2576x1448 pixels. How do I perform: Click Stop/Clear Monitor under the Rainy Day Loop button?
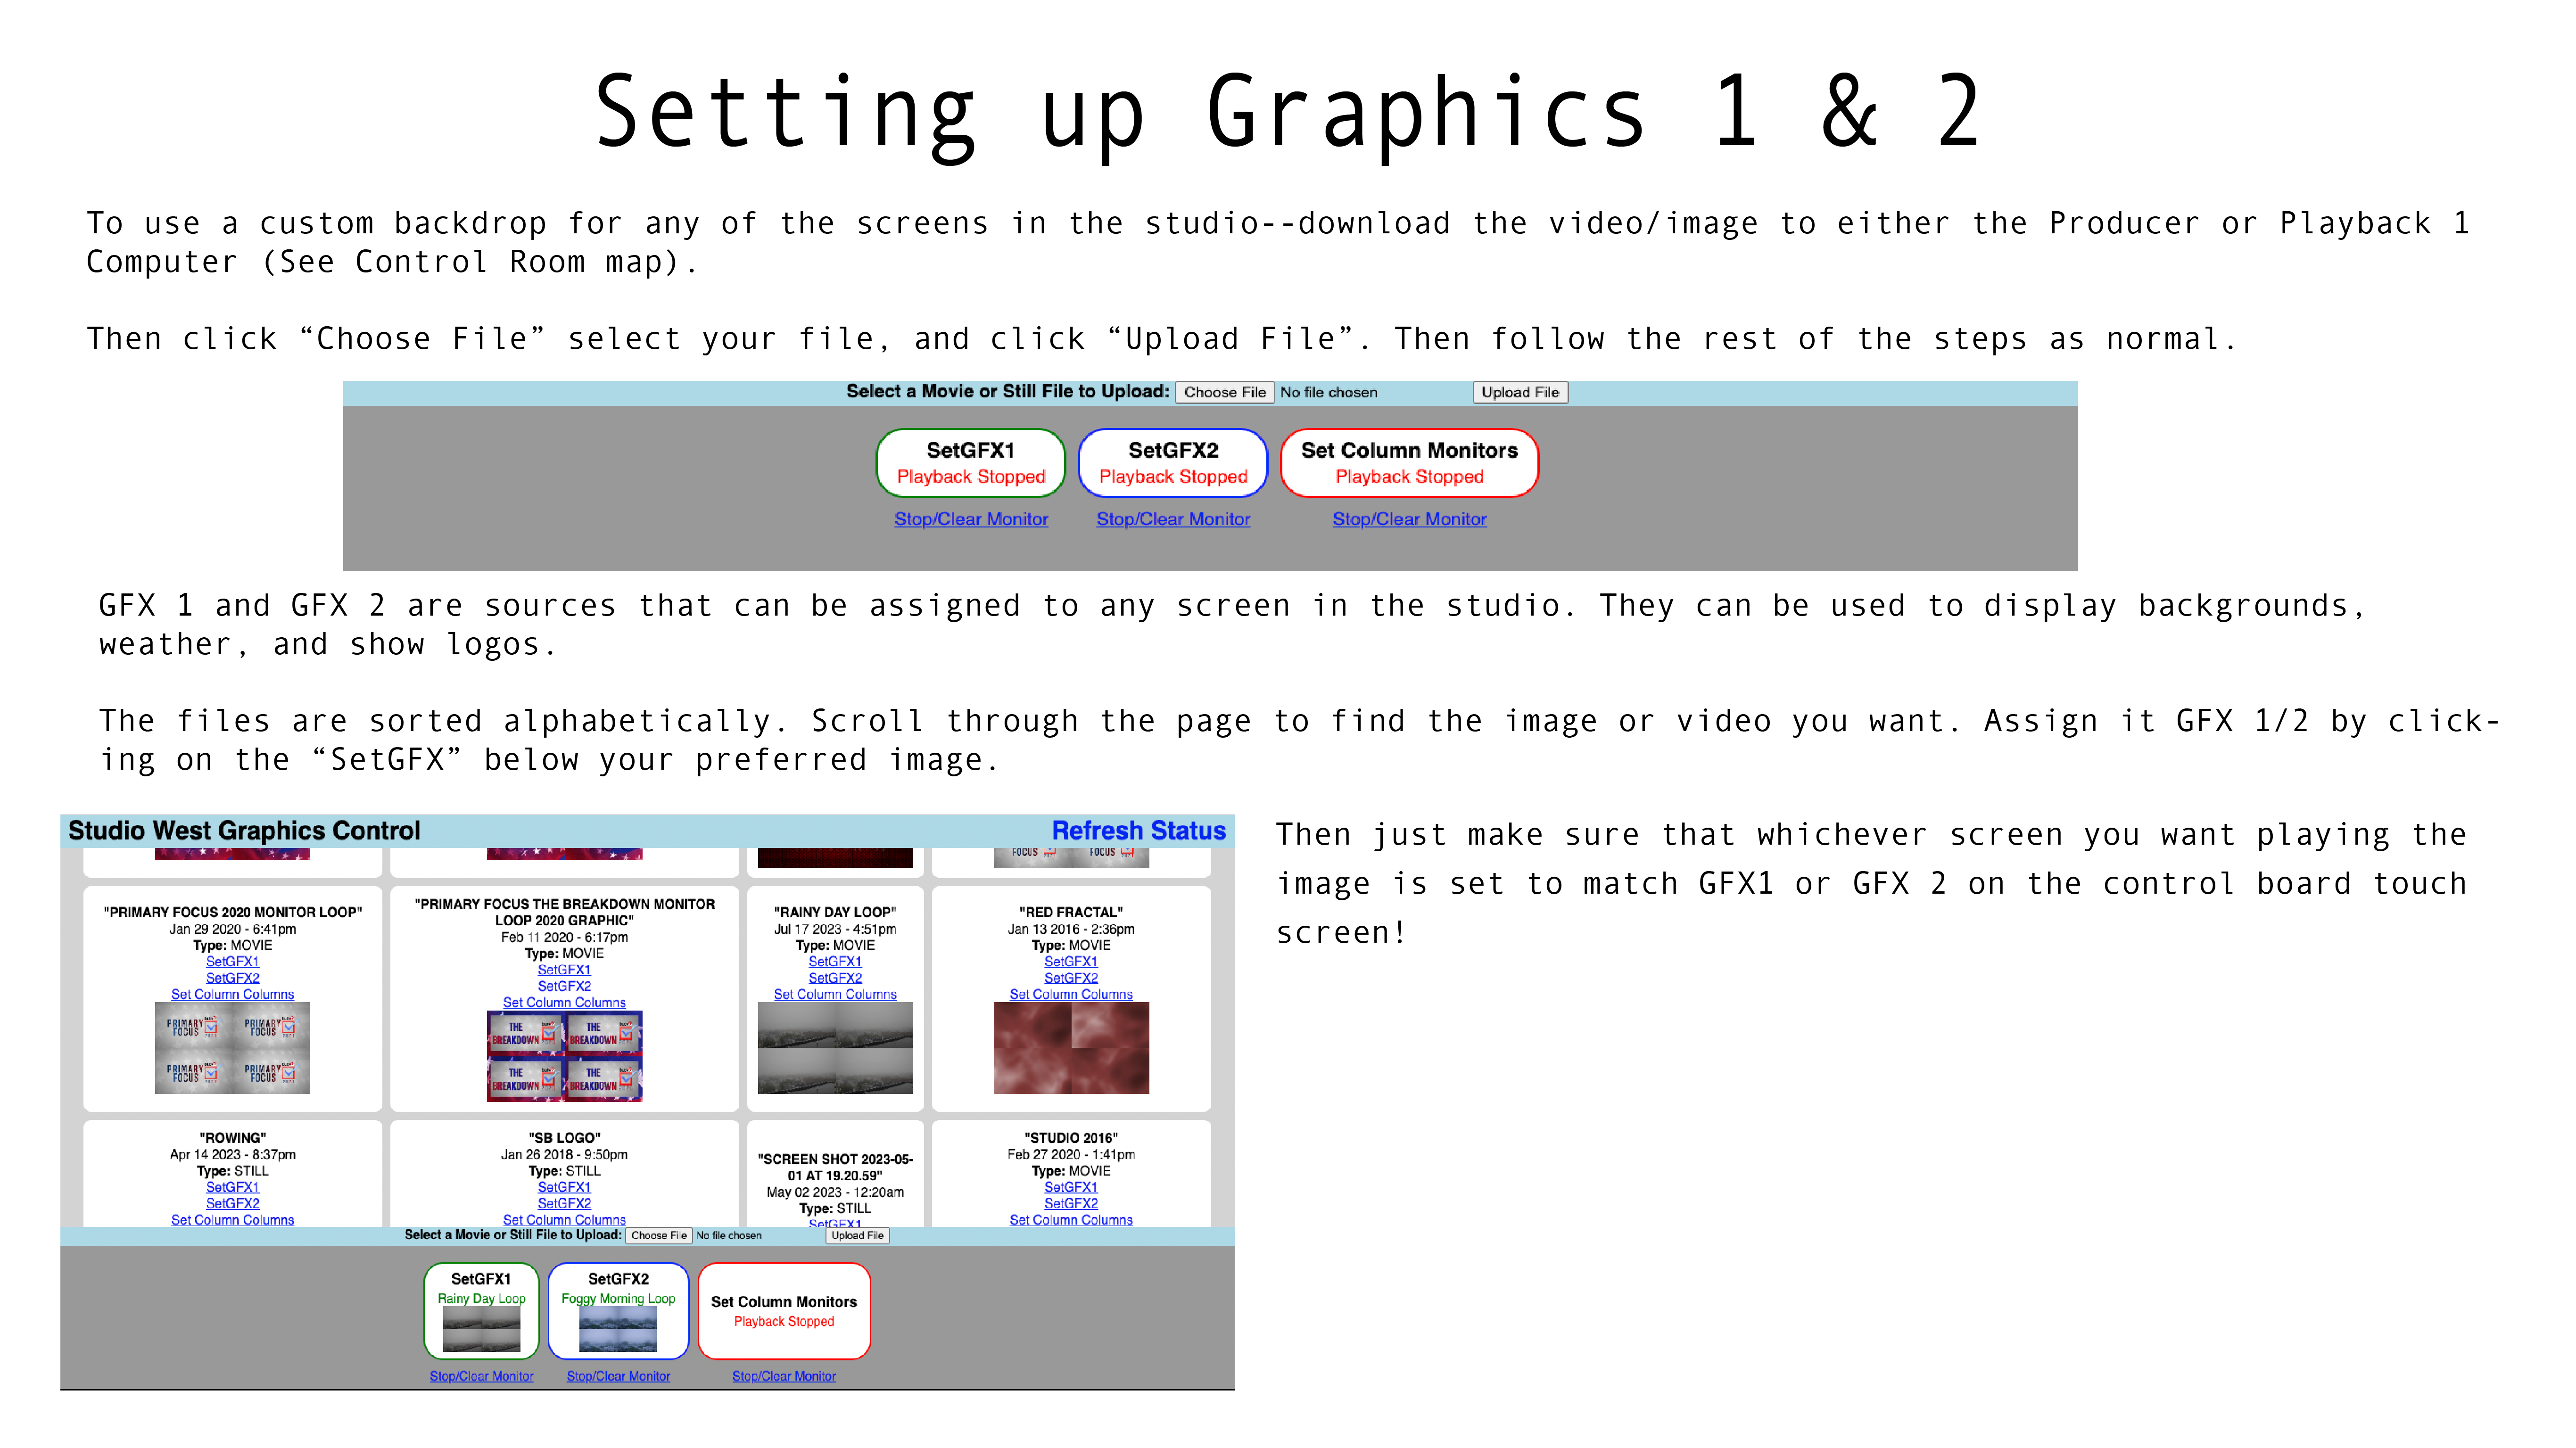(481, 1377)
